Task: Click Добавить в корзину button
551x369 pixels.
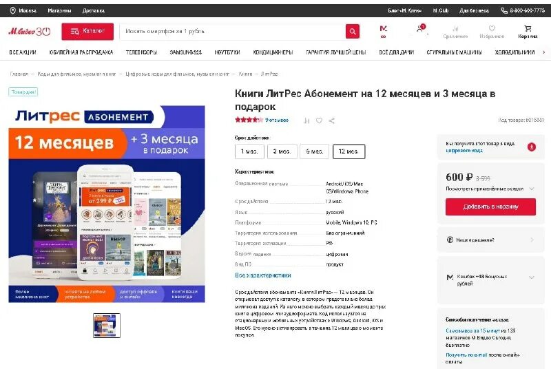Action: coord(490,207)
